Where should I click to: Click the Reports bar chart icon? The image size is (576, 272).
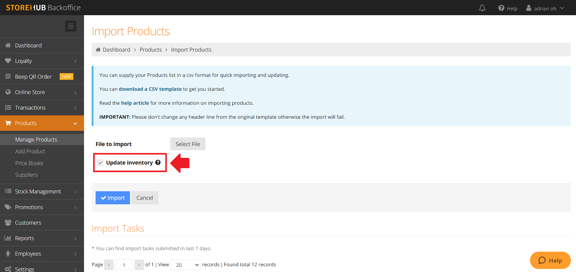click(x=8, y=238)
